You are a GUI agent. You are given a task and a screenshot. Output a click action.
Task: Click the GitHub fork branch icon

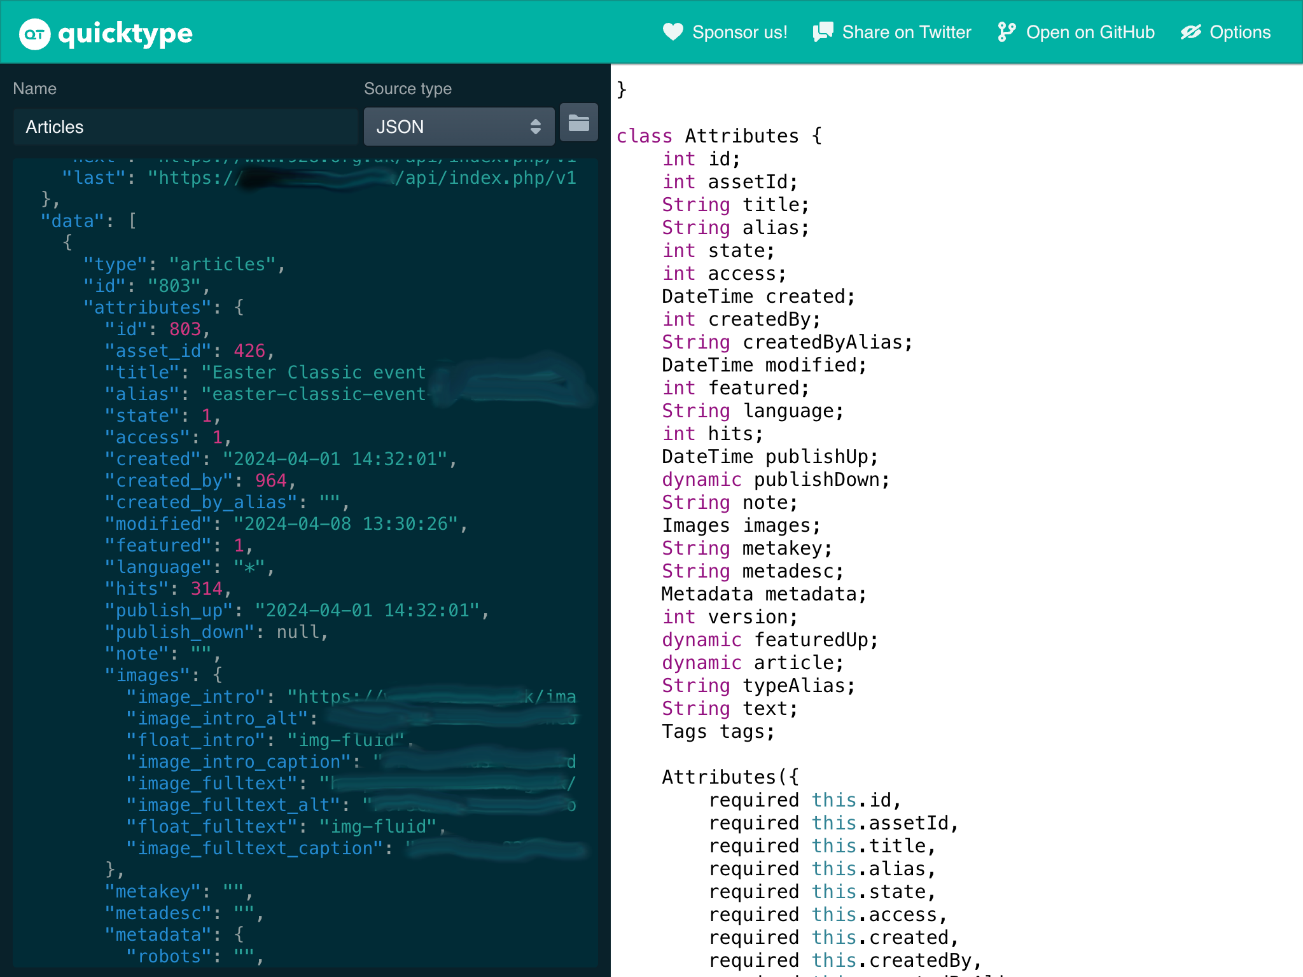[x=1007, y=32]
